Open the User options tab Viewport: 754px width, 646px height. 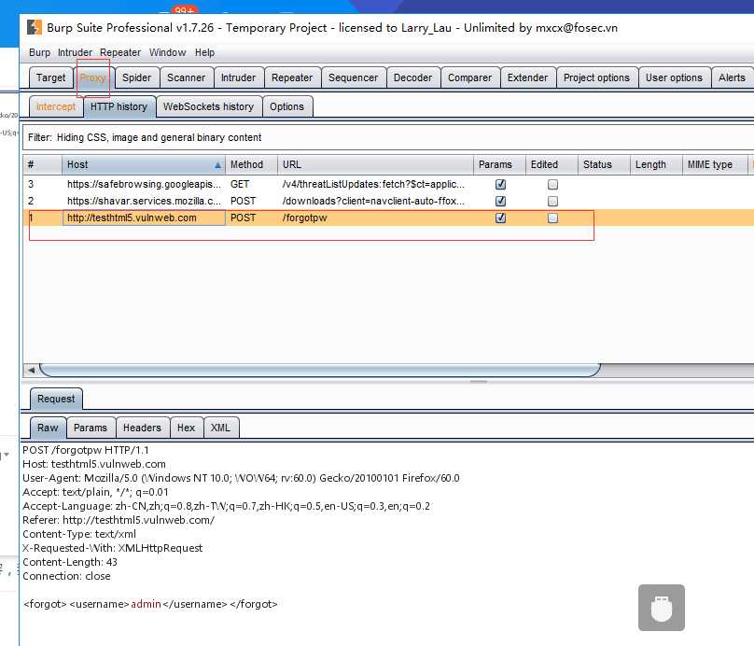[674, 77]
